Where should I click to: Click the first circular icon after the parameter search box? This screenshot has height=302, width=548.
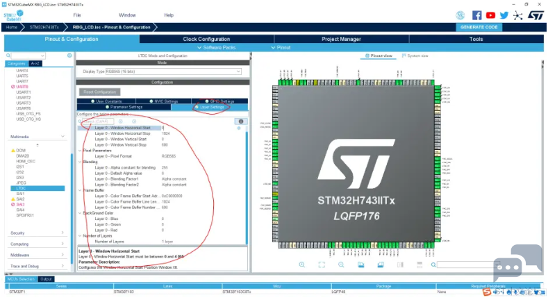point(121,121)
